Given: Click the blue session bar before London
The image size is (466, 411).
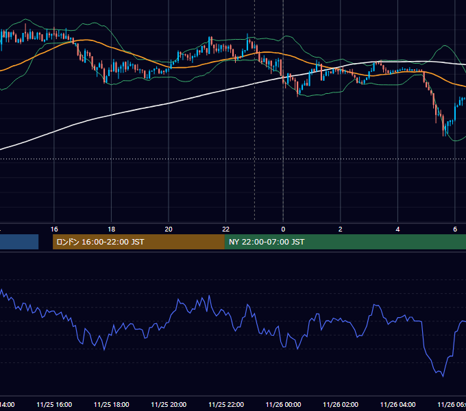Looking at the screenshot, I should (x=19, y=242).
